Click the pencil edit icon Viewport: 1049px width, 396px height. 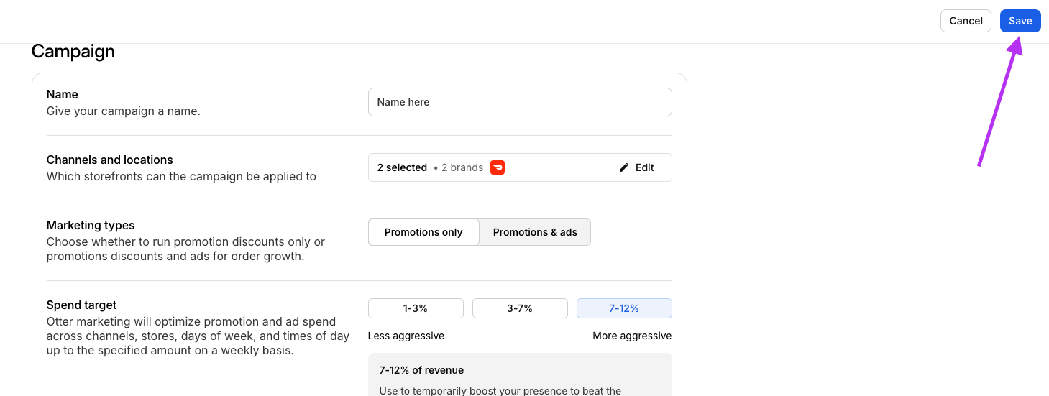pyautogui.click(x=623, y=167)
